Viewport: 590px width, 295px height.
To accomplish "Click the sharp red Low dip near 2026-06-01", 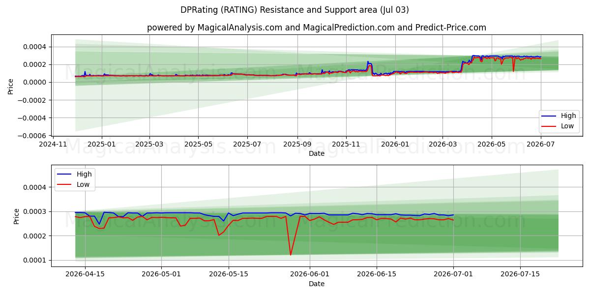I will point(291,254).
